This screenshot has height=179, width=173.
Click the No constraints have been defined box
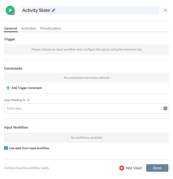click(86, 78)
